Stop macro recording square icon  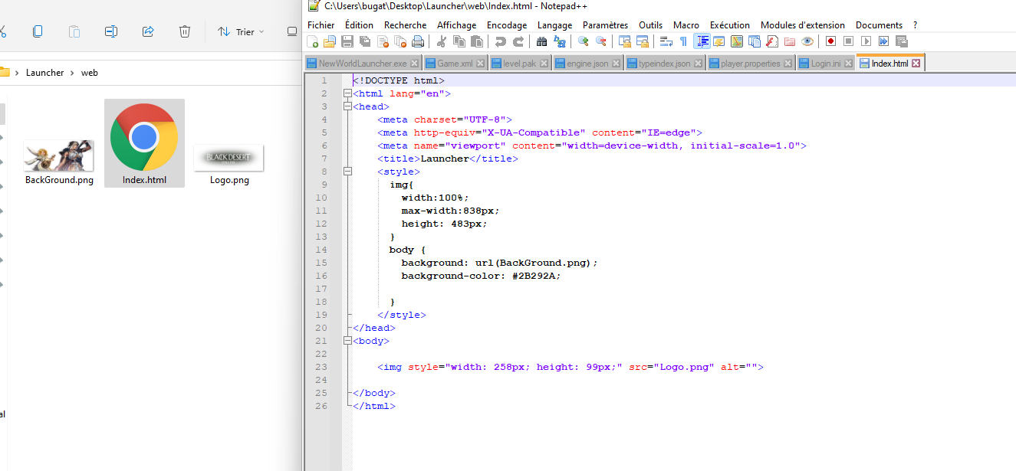pyautogui.click(x=848, y=41)
